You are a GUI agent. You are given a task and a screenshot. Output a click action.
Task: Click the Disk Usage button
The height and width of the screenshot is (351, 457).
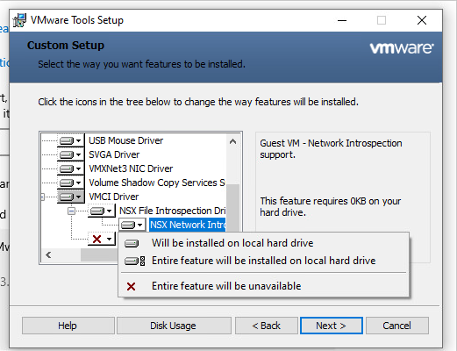pos(174,326)
